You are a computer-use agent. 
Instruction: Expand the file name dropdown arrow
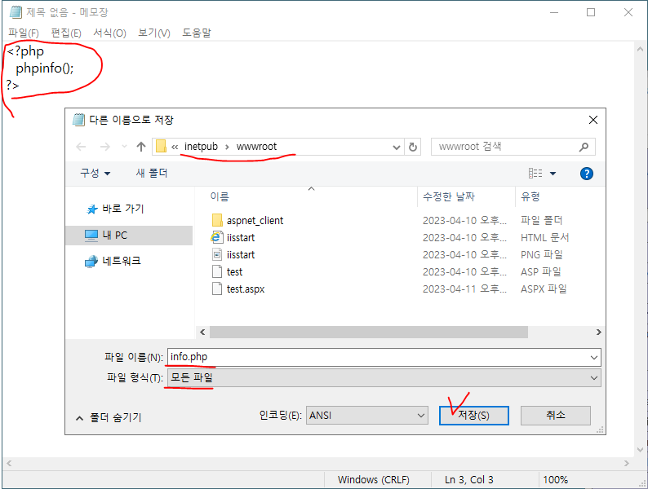pyautogui.click(x=594, y=357)
